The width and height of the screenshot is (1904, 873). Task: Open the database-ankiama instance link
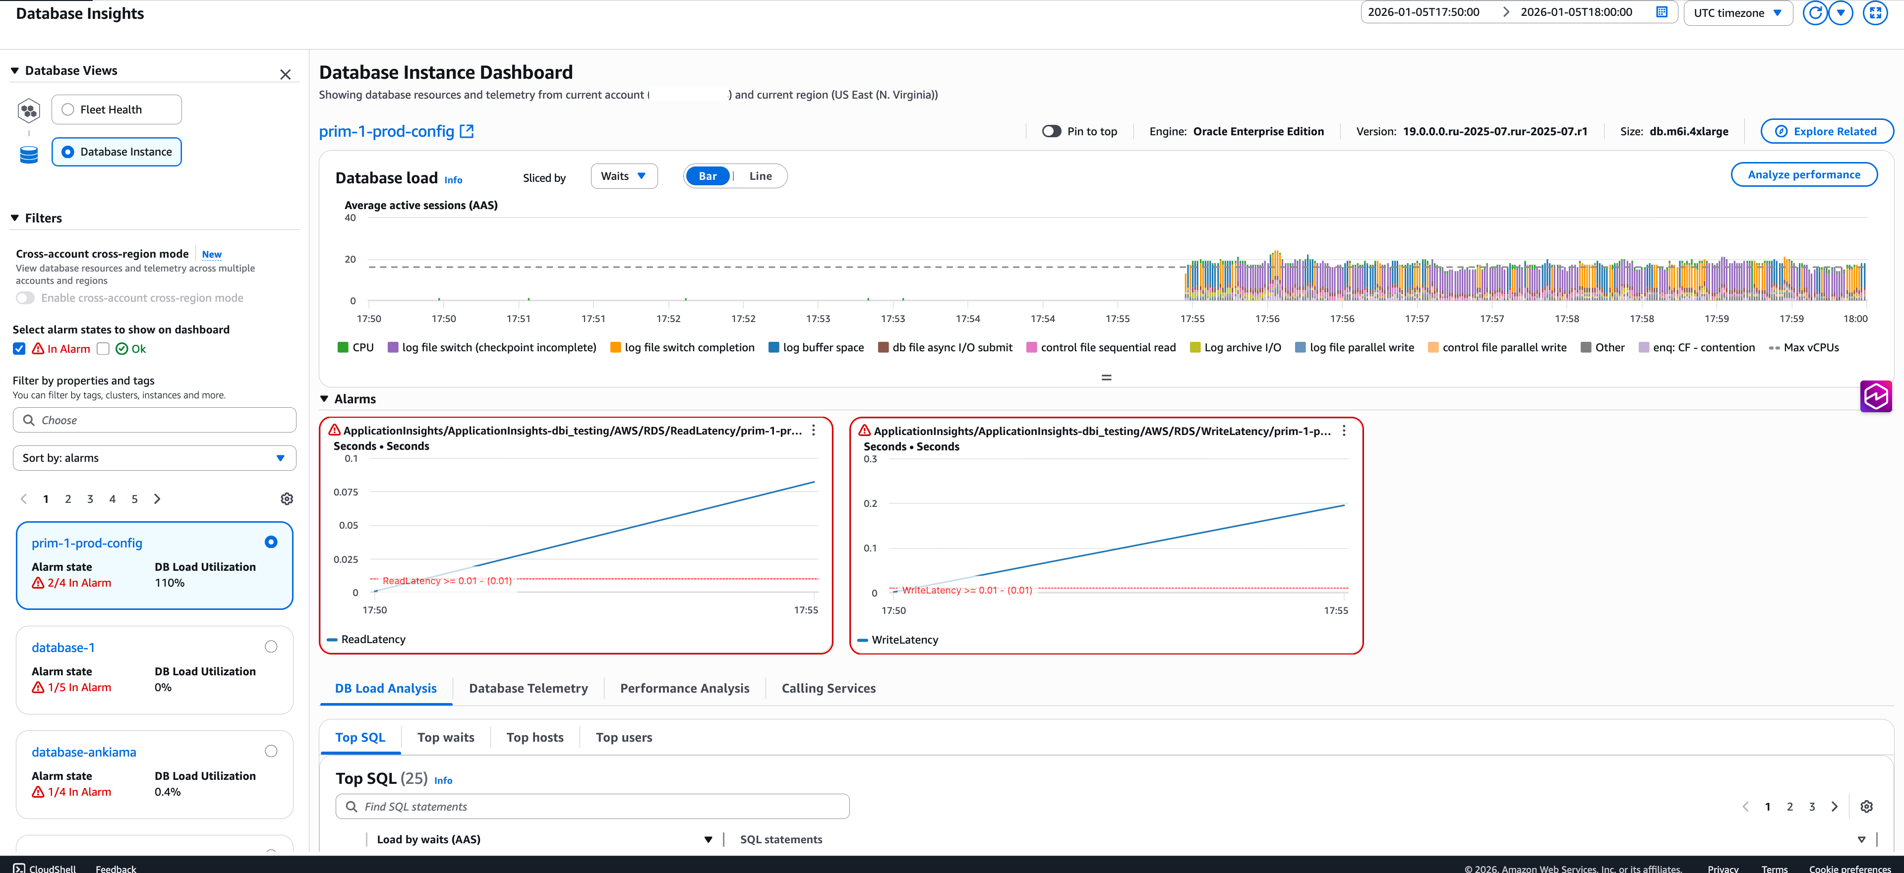[83, 752]
